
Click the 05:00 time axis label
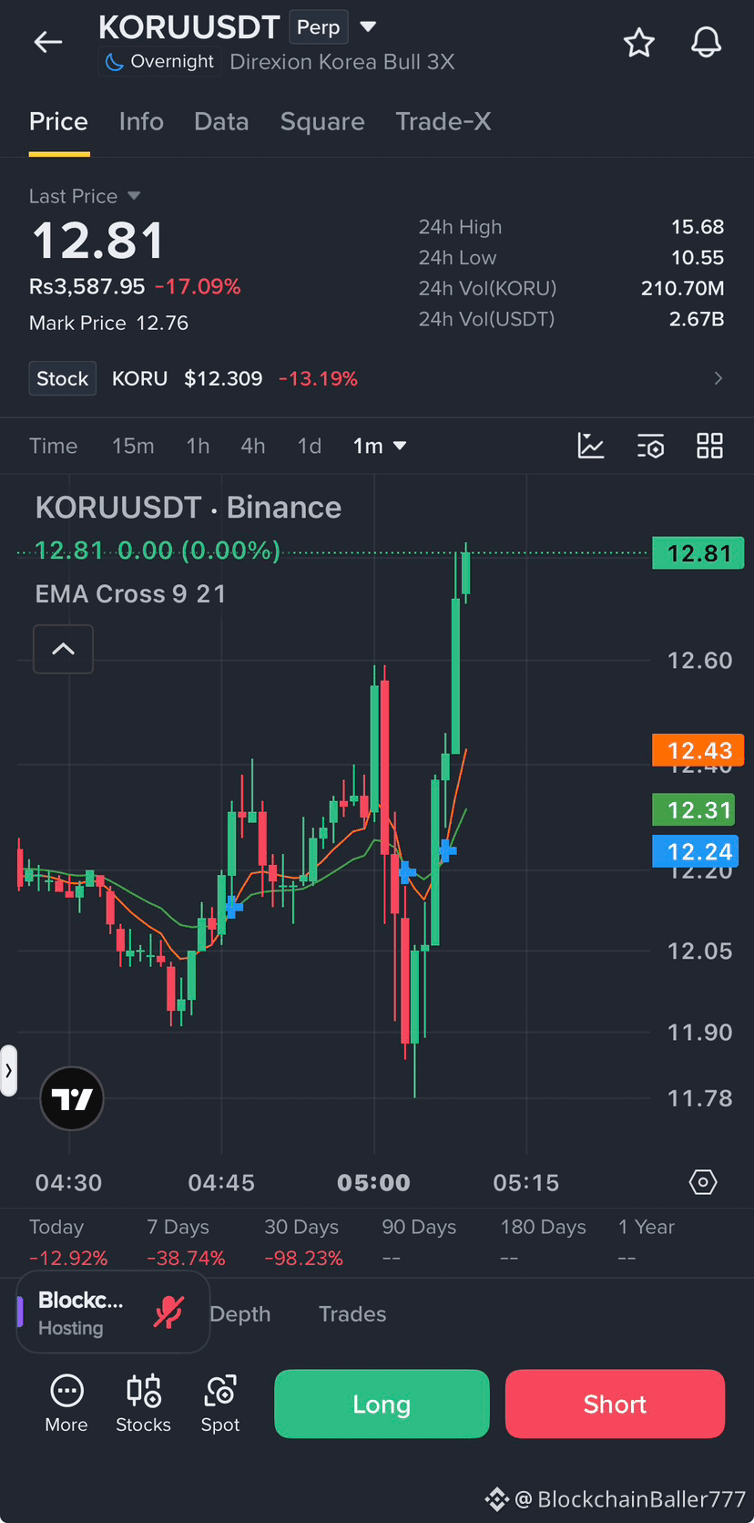[x=373, y=1182]
